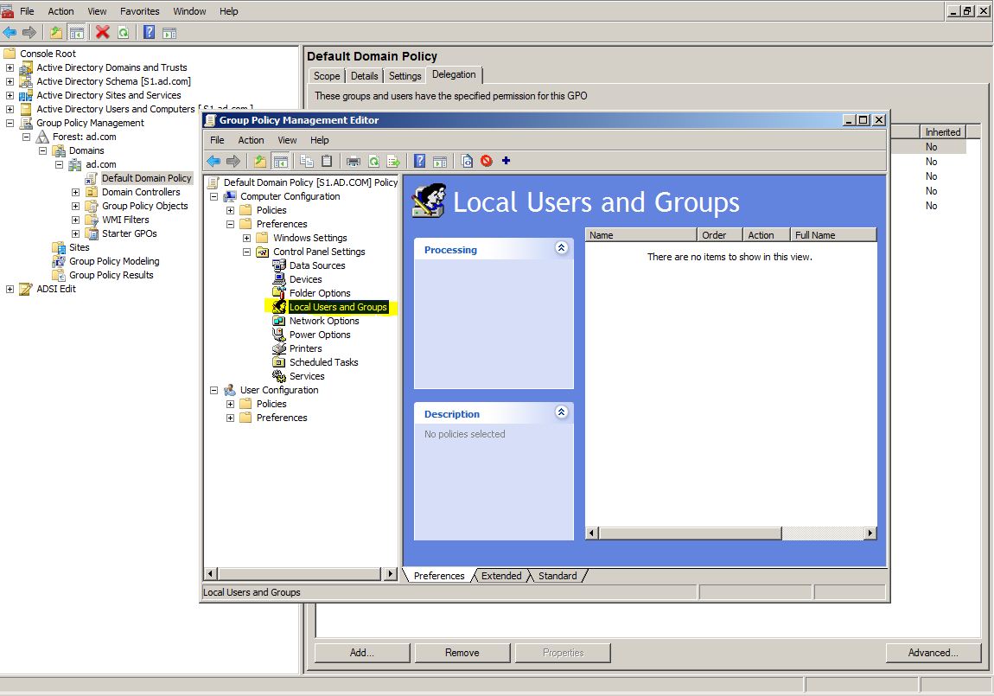Select Data Sources under Control Panel Settings

317,265
